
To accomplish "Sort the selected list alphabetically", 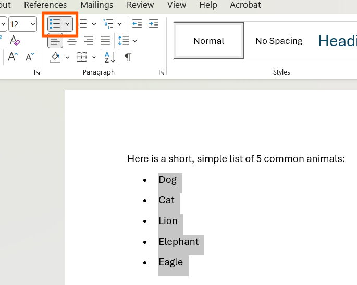I will (x=110, y=57).
